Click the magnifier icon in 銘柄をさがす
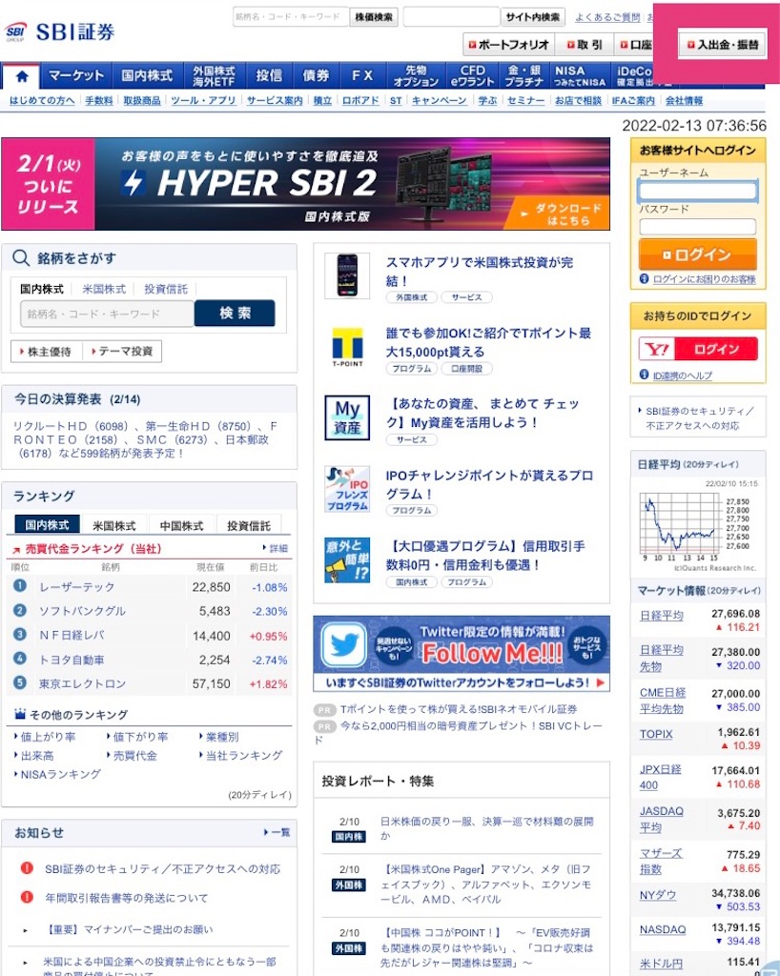Viewport: 780px width, 976px height. [21, 258]
